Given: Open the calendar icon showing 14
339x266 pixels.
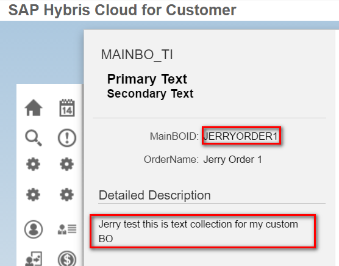Looking at the screenshot, I should 67,108.
